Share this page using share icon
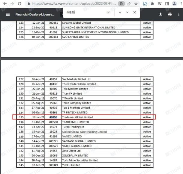183x174 pixels. (129, 4)
